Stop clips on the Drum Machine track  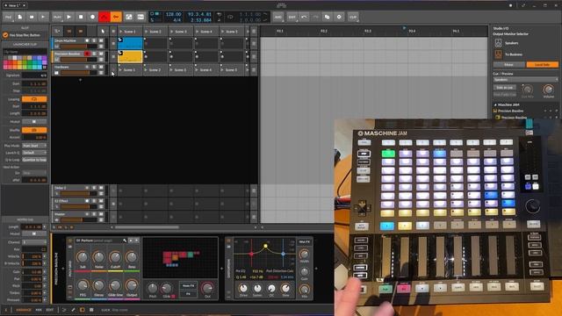coord(113,43)
